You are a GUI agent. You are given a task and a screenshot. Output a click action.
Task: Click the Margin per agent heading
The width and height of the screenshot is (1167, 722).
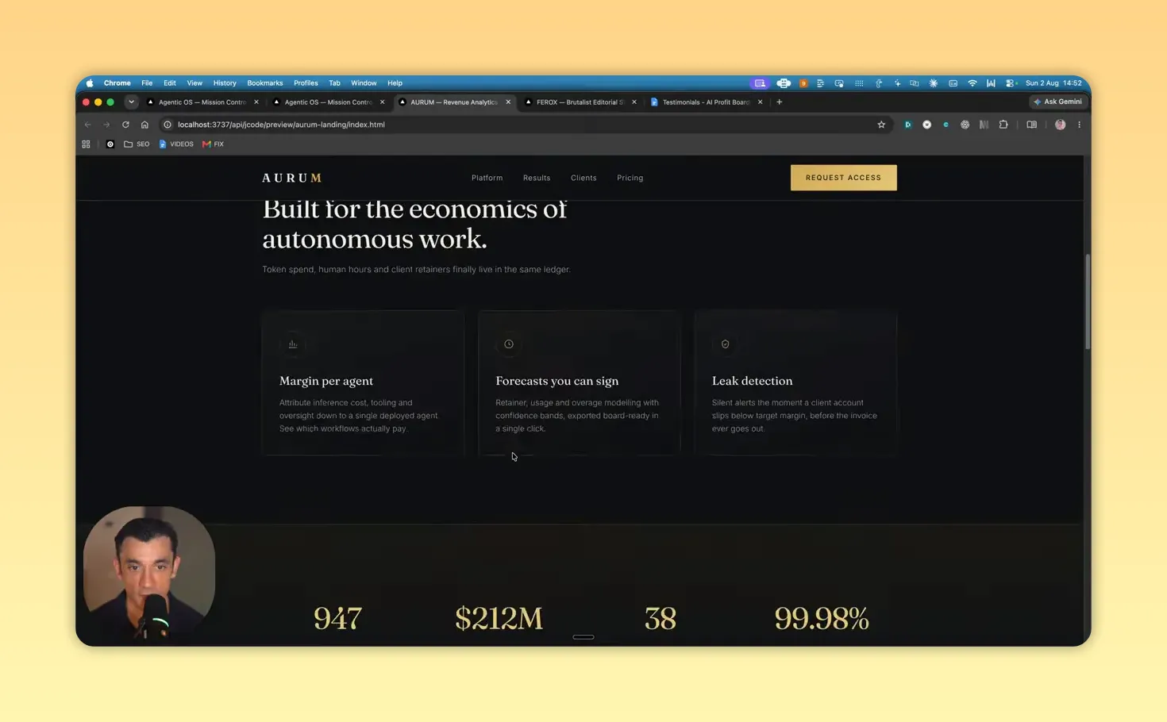click(x=326, y=381)
